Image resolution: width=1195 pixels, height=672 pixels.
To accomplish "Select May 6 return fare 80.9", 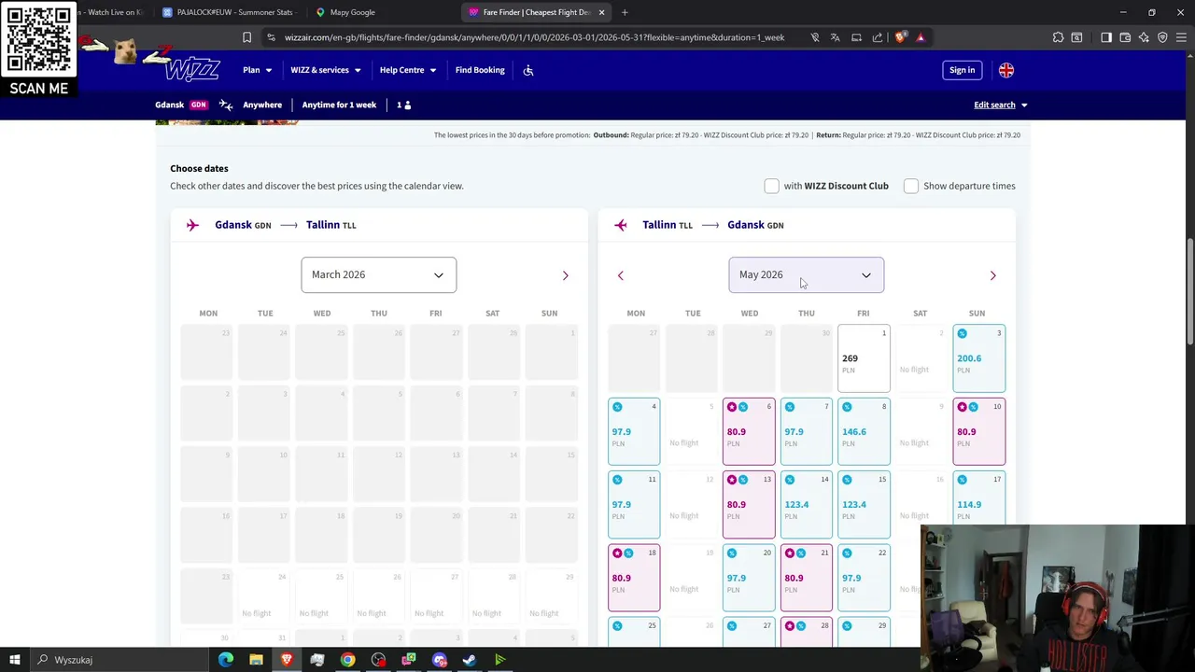I will click(x=749, y=431).
